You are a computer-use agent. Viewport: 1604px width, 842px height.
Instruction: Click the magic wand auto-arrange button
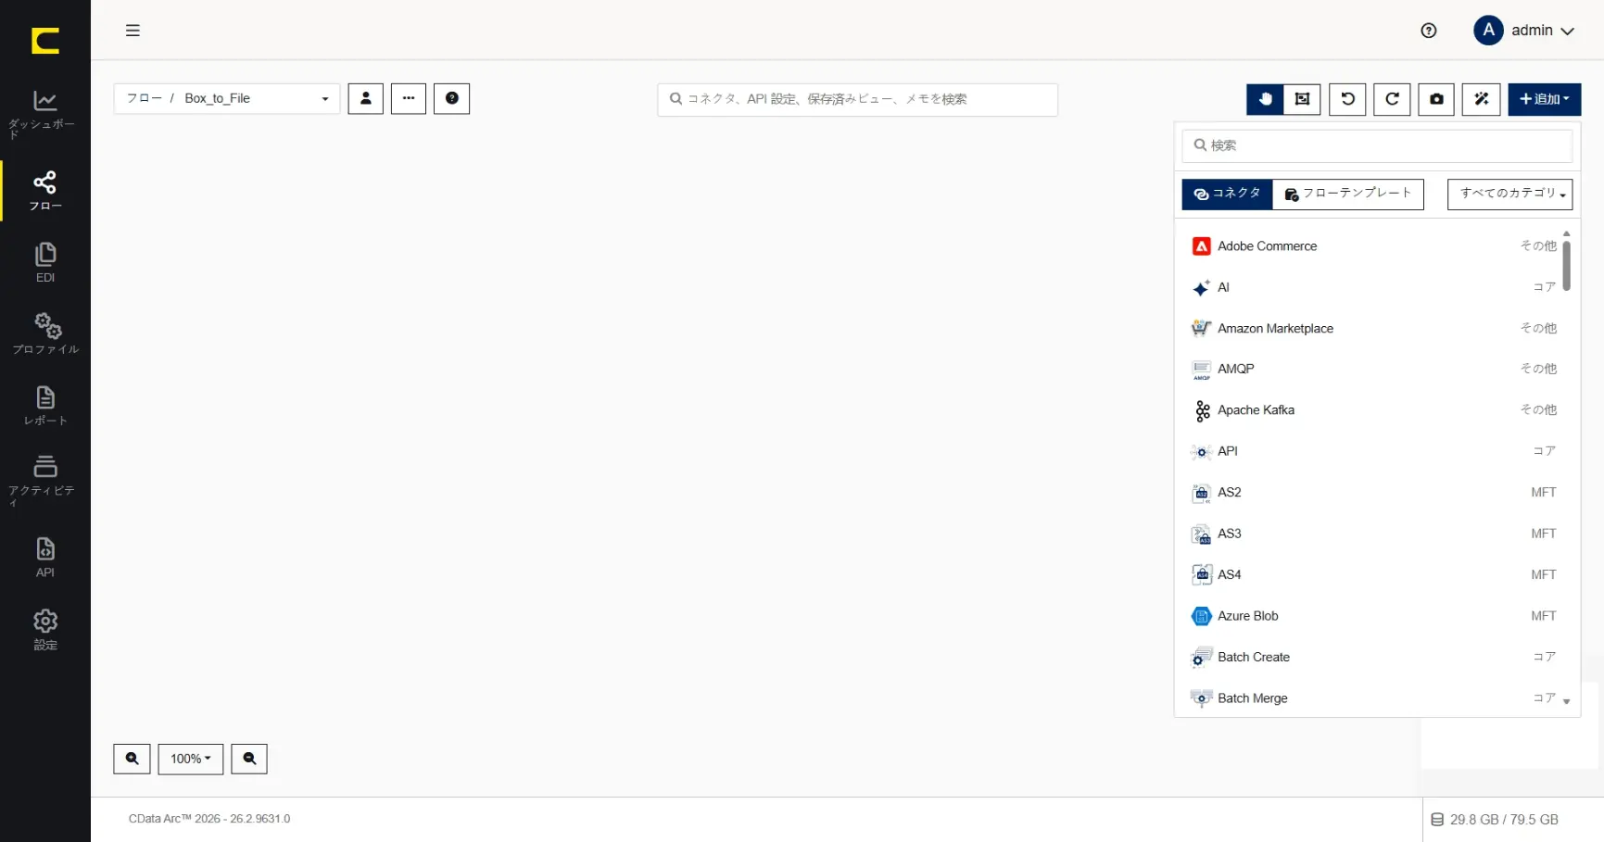[1481, 99]
